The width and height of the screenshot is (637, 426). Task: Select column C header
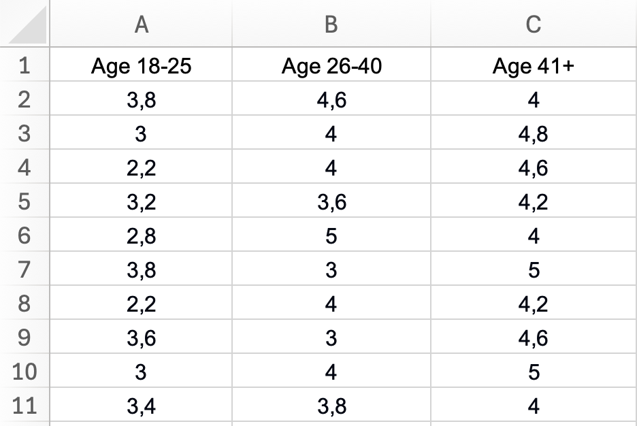[x=534, y=24]
